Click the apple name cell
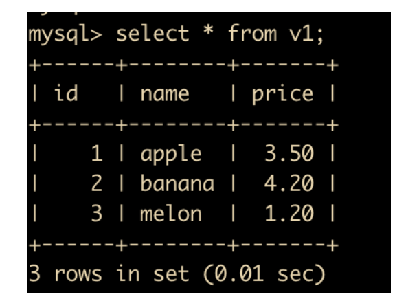This screenshot has width=408, height=301. [171, 154]
